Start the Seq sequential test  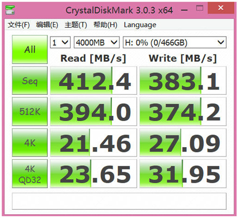pos(30,81)
